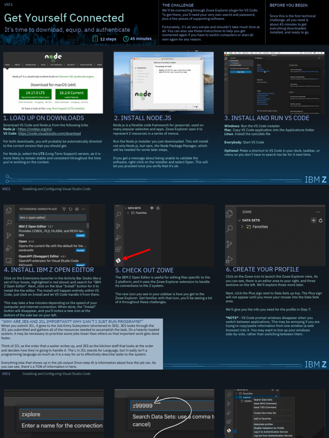The image size is (329, 438).
Task: Click plus icon in step 5 Data Sets header
Action: click(x=152, y=208)
